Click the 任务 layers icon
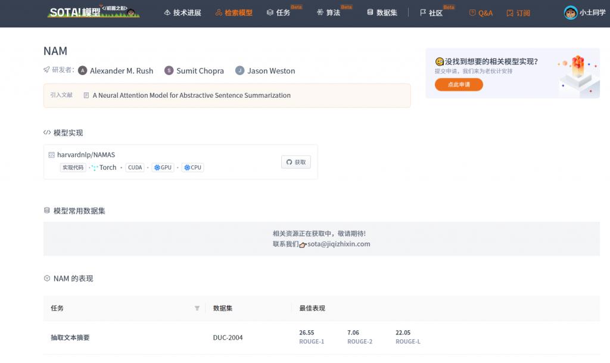Image resolution: width=610 pixels, height=363 pixels. coord(270,13)
